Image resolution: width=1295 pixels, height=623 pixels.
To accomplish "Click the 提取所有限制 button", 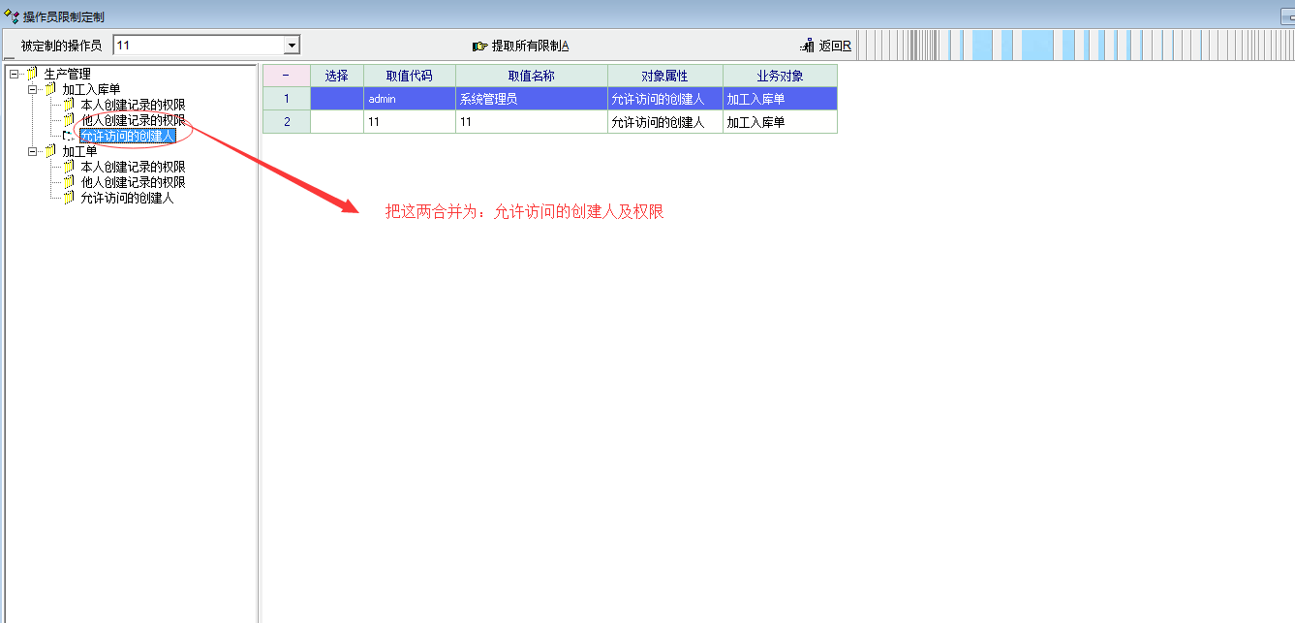I will click(529, 46).
